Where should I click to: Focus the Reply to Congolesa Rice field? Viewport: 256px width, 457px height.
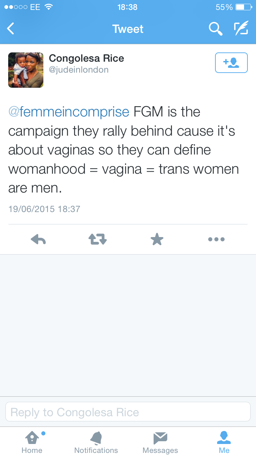(128, 412)
